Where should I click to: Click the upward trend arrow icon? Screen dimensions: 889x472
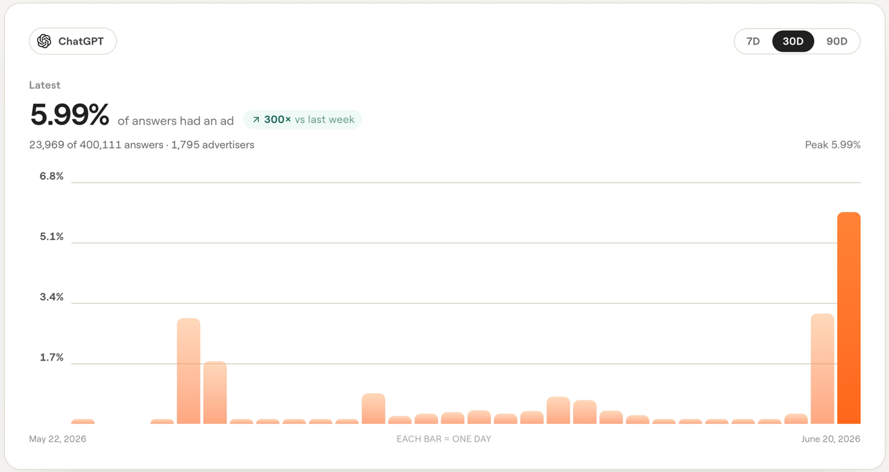[256, 120]
